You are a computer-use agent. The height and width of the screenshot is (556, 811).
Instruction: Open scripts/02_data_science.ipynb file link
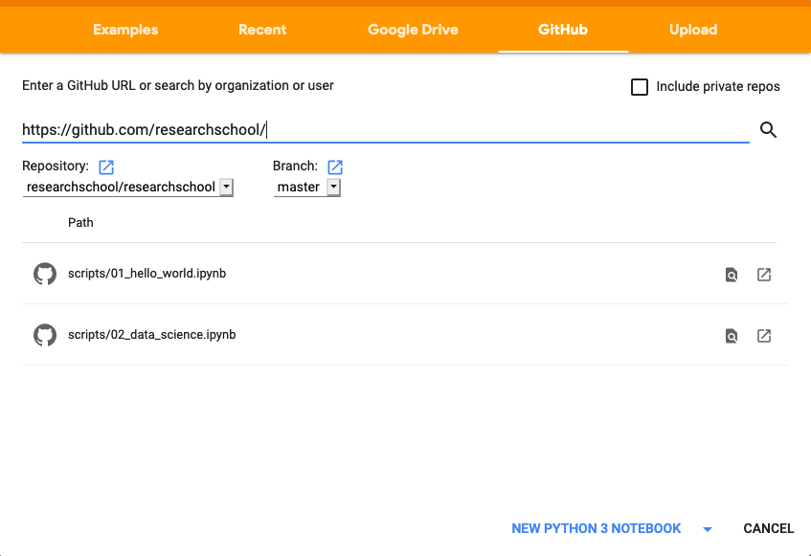pos(152,335)
